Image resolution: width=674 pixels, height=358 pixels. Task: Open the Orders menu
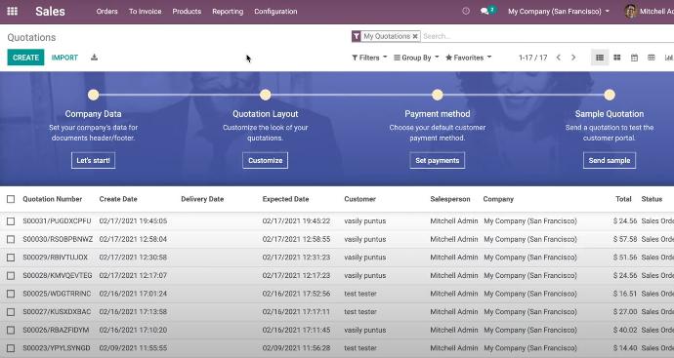coord(107,11)
